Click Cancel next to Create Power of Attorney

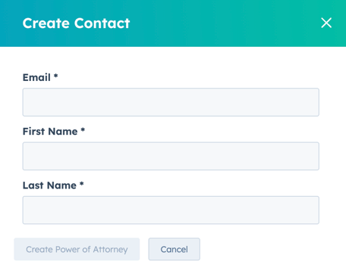pos(175,249)
